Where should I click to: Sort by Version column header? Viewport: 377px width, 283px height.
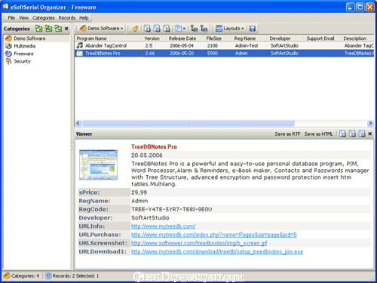click(x=154, y=38)
